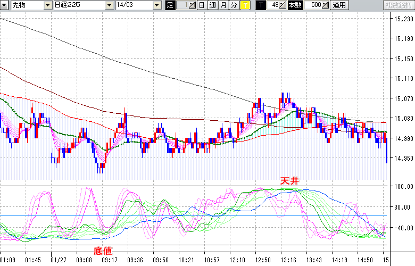Click the stepper beside the 足 field
The width and height of the screenshot is (415, 266).
(x=192, y=5)
